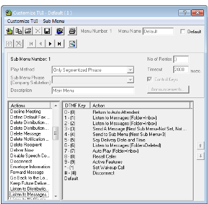This screenshot has height=204, width=208.
Task: Open the Sub Menu menu
Action: tap(54, 21)
